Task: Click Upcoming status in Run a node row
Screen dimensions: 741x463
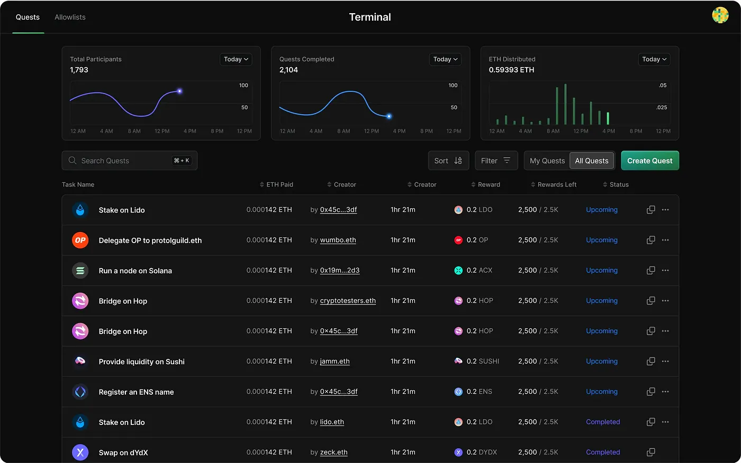Action: point(602,270)
